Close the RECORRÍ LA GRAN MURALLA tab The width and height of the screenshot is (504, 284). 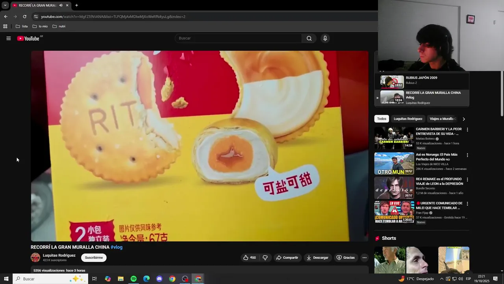tap(67, 5)
